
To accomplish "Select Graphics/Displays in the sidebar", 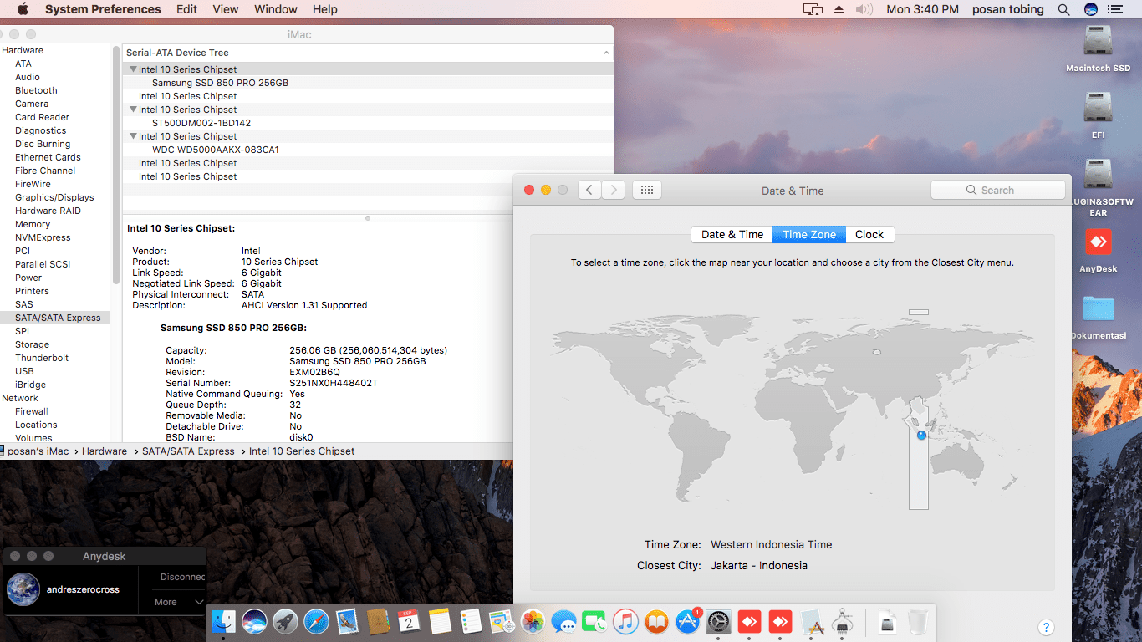I will tap(54, 197).
